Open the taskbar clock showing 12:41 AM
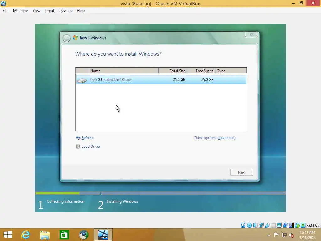 tap(307, 235)
